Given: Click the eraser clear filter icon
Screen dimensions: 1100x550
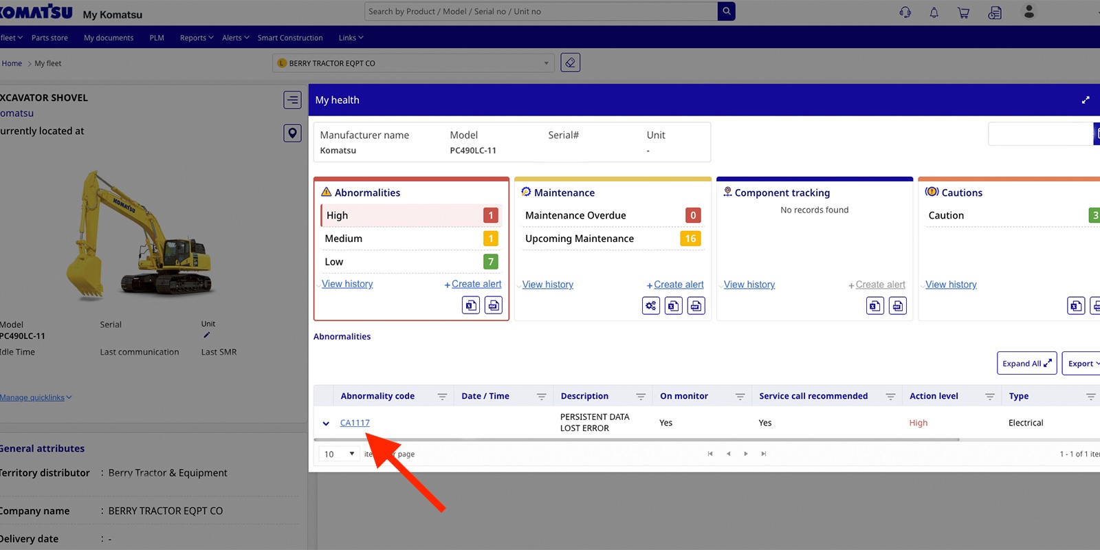Looking at the screenshot, I should click(570, 63).
